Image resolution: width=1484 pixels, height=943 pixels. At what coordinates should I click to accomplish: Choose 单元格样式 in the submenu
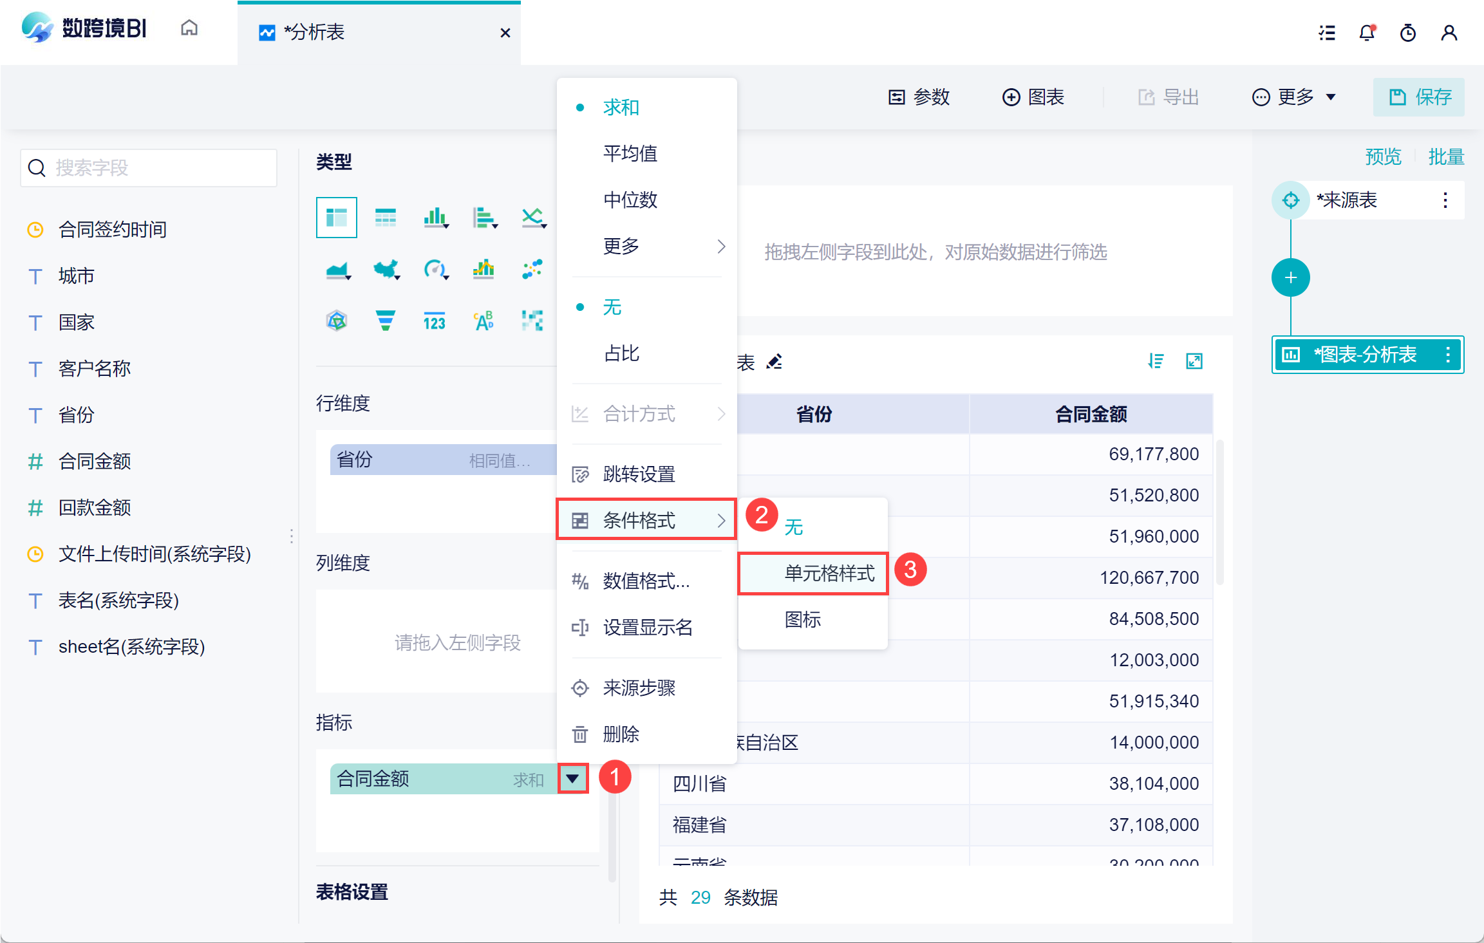[829, 573]
